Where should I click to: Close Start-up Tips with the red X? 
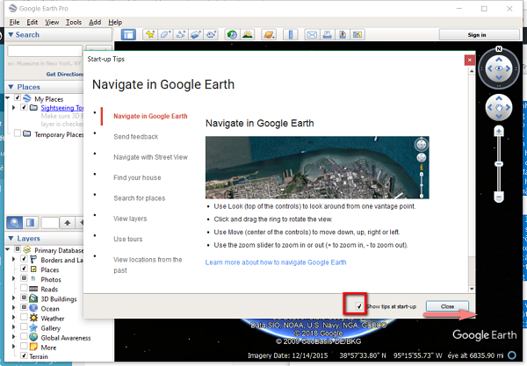[470, 60]
